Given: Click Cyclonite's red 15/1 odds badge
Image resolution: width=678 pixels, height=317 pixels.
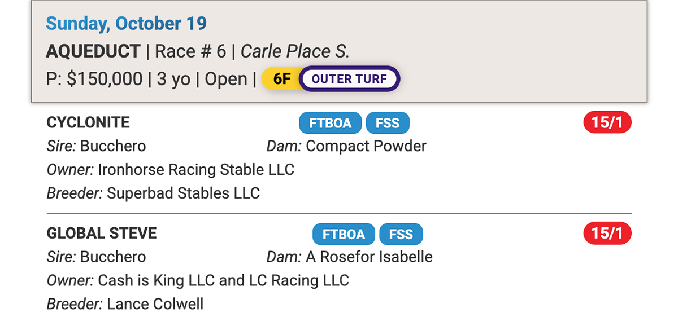Looking at the screenshot, I should click(607, 123).
